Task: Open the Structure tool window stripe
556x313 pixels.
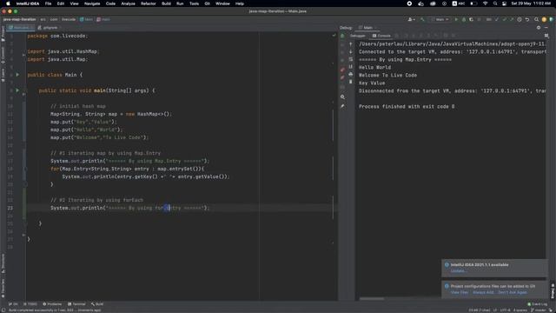Action: coord(3,263)
